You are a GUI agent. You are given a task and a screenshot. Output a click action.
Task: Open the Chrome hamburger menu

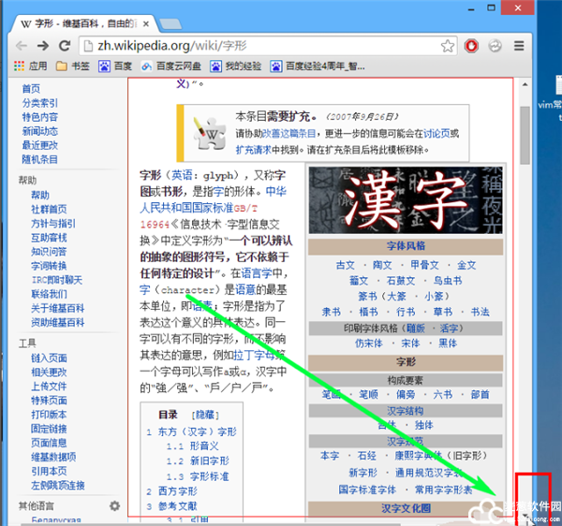coord(519,45)
